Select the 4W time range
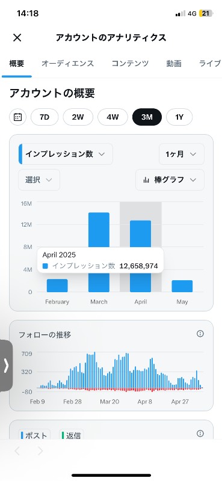Screen dimensions: 222x481 click(x=113, y=117)
